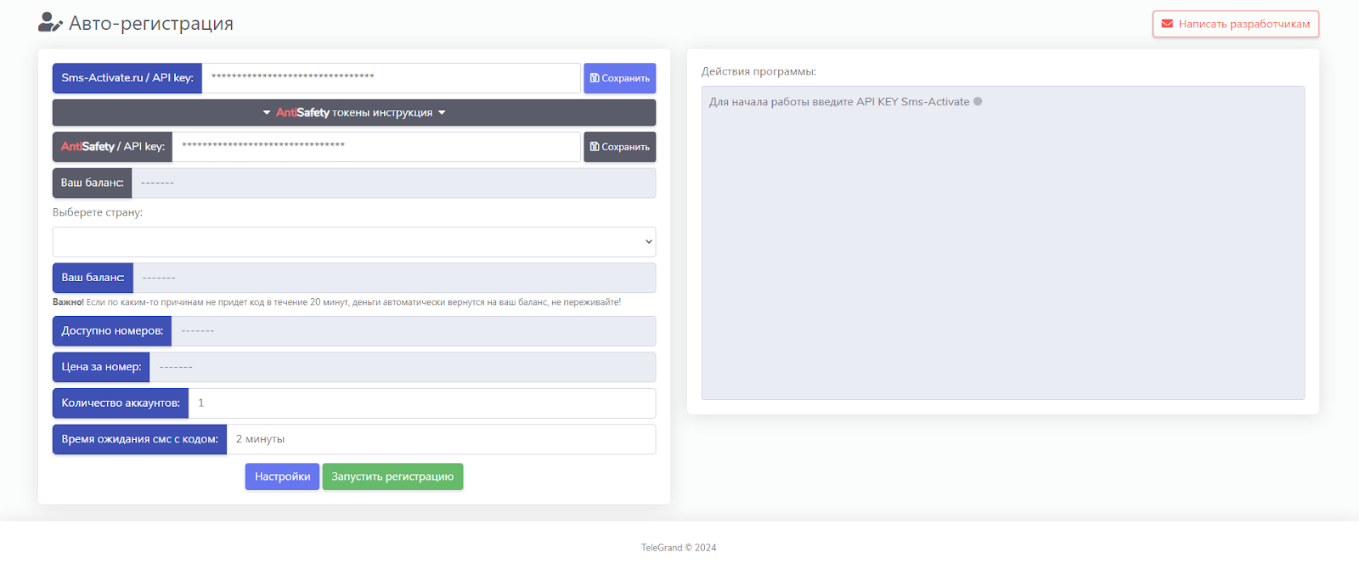This screenshot has width=1359, height=575.
Task: Click the Важно! refund notice text
Action: (336, 302)
